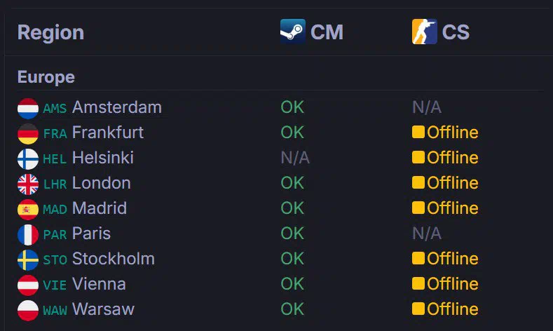Click the Austria flag next to Vienna

coord(28,285)
